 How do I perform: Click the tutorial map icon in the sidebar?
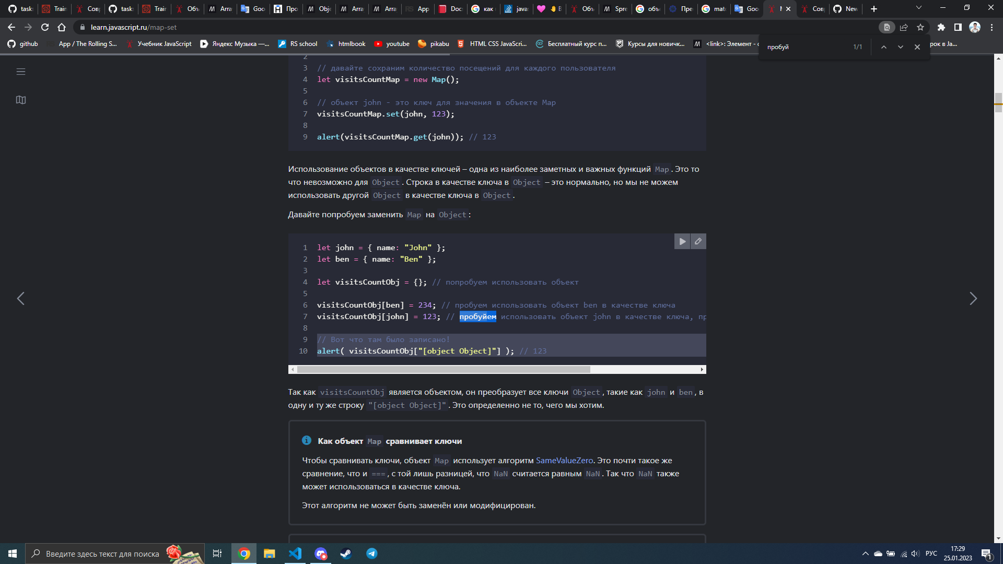(21, 100)
